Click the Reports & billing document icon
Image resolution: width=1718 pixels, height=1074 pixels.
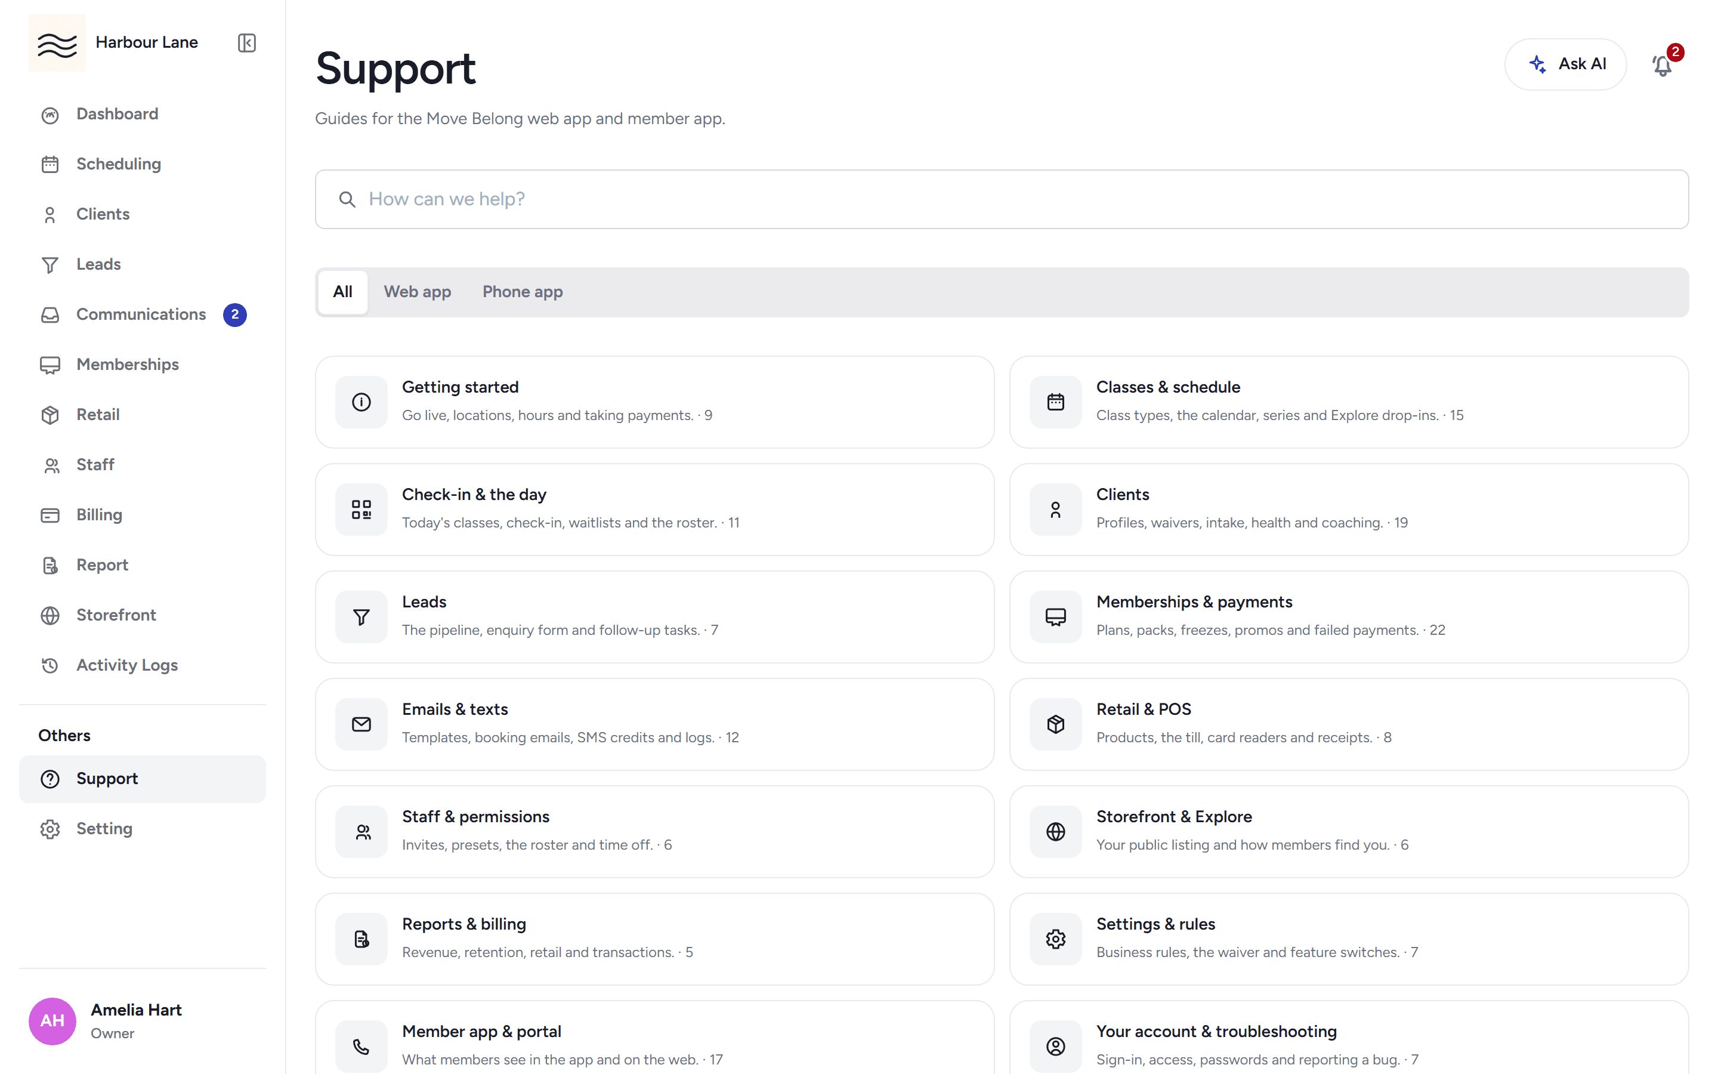coord(361,939)
